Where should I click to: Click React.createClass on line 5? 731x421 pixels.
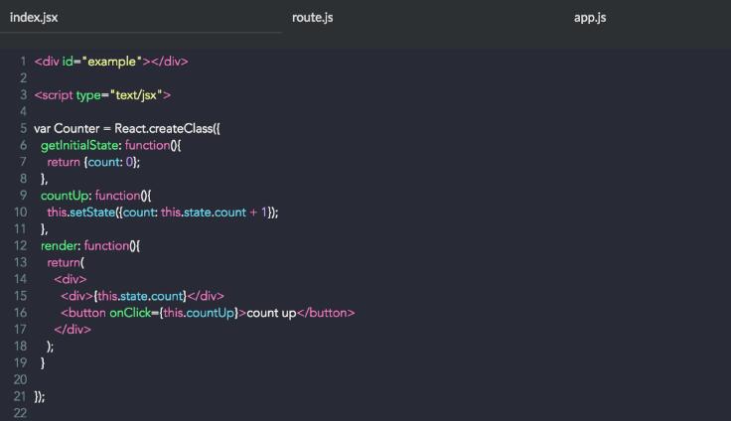coord(164,129)
